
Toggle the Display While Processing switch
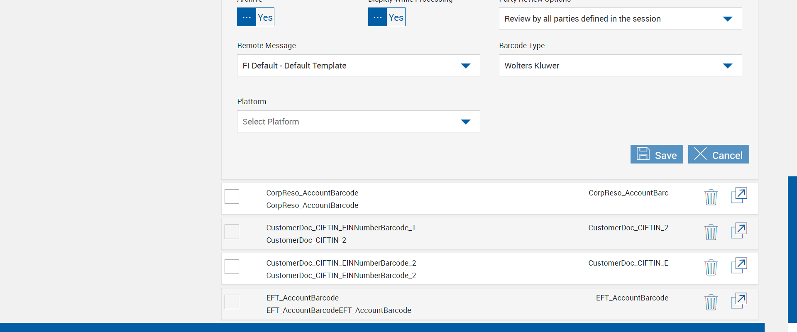[x=386, y=17]
